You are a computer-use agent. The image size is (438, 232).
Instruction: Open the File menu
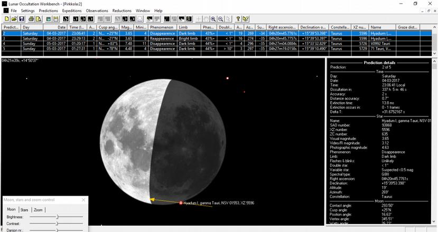14,11
